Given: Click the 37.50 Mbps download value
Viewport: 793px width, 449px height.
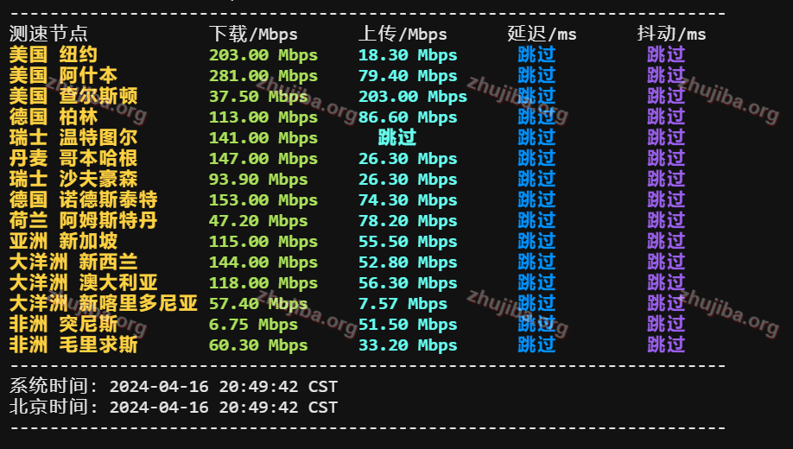Looking at the screenshot, I should (258, 96).
